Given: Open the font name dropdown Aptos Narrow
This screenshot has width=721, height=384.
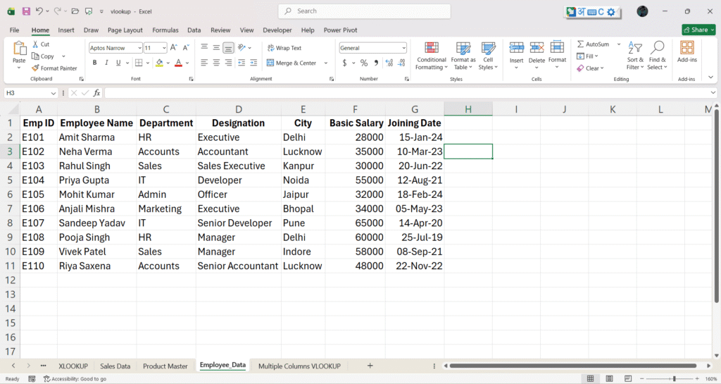Looking at the screenshot, I should 139,48.
